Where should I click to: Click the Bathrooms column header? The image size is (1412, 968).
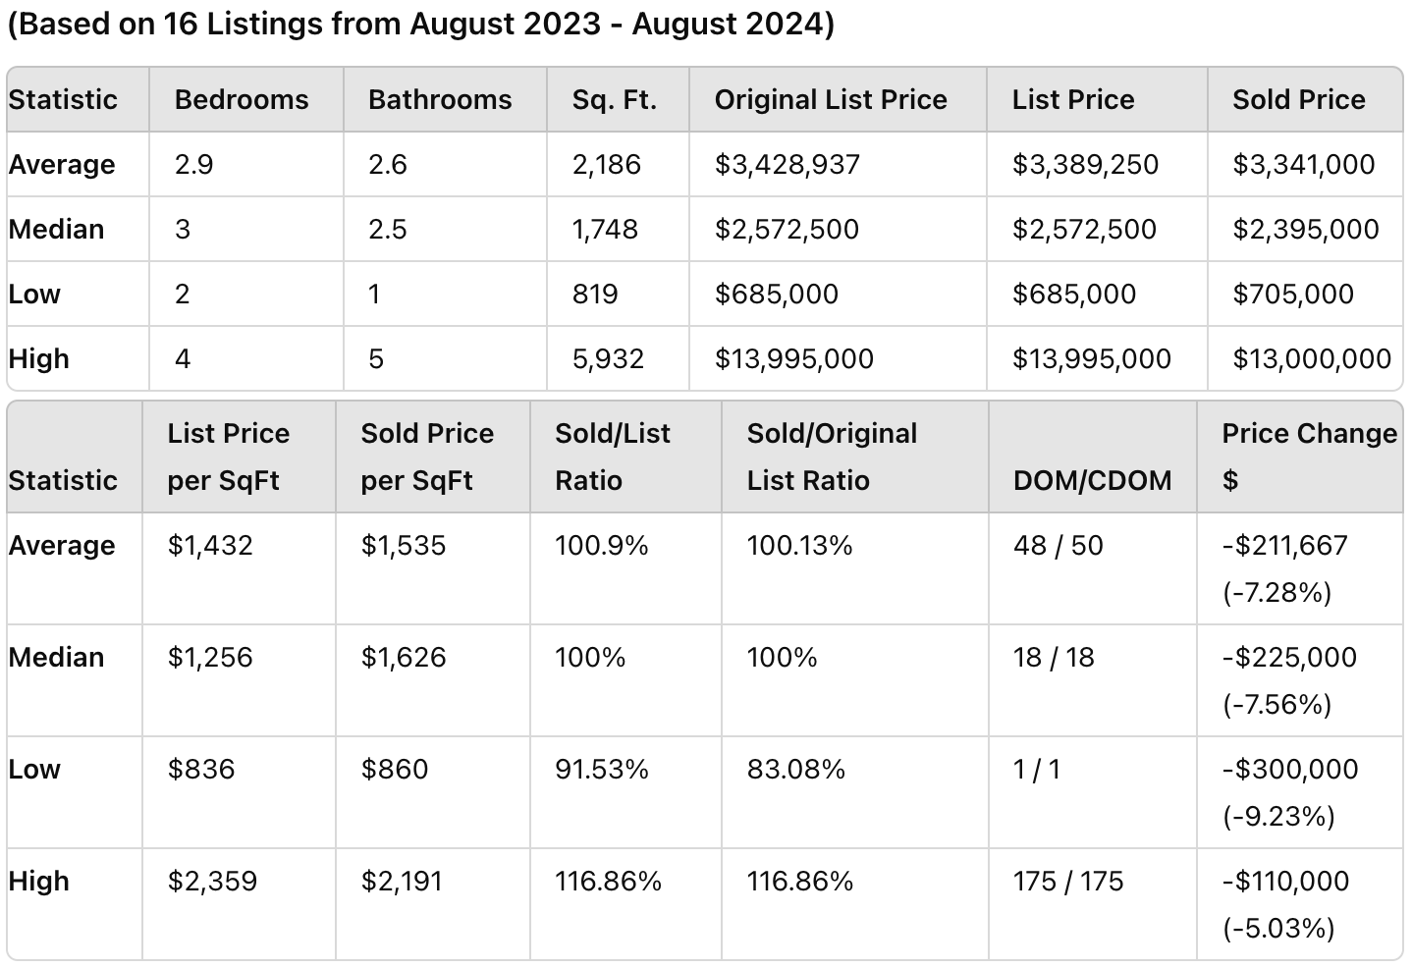pos(440,99)
